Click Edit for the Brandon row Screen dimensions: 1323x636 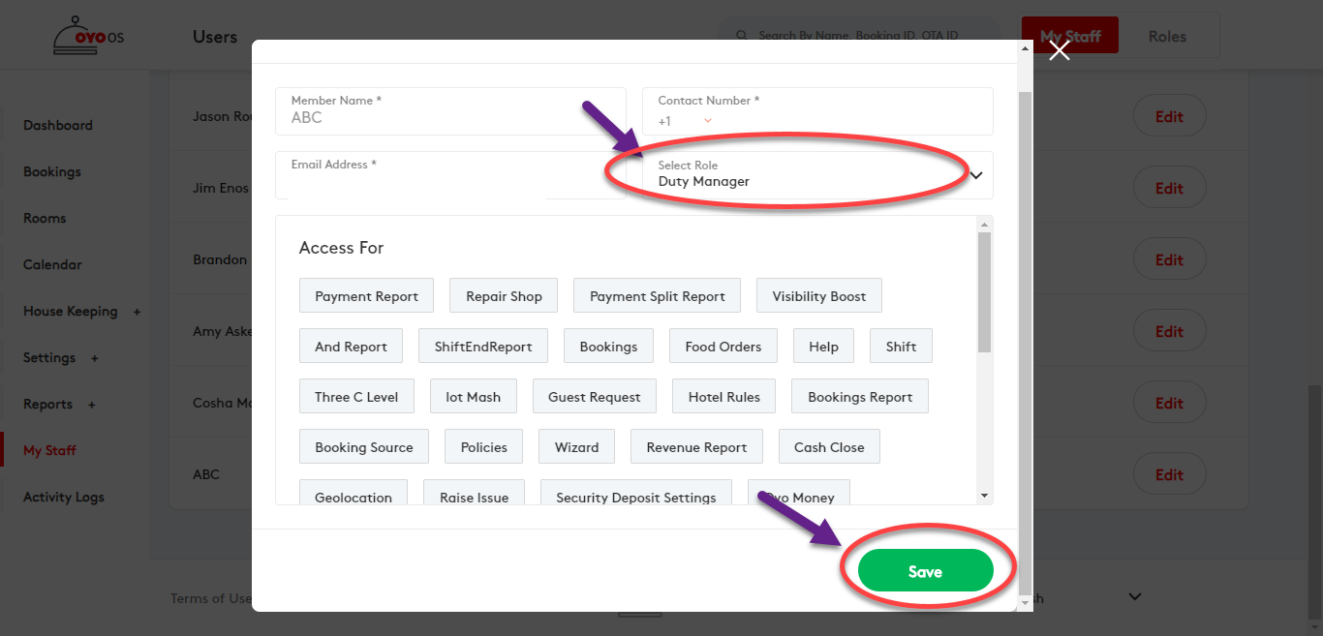click(1170, 259)
